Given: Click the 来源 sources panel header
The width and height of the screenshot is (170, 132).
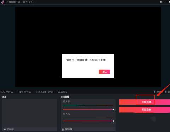Looking at the screenshot, I should pyautogui.click(x=4, y=97).
